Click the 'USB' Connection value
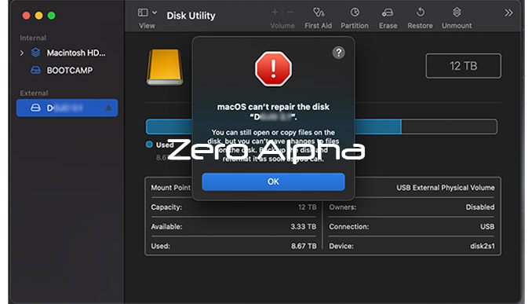532x304 pixels. tap(487, 226)
